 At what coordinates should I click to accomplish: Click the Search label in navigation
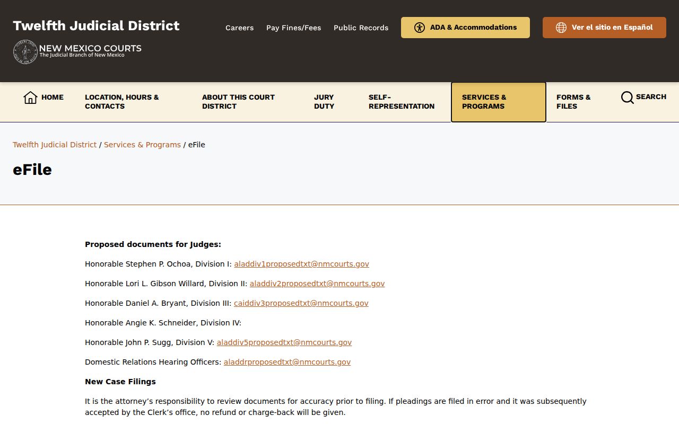pyautogui.click(x=651, y=97)
